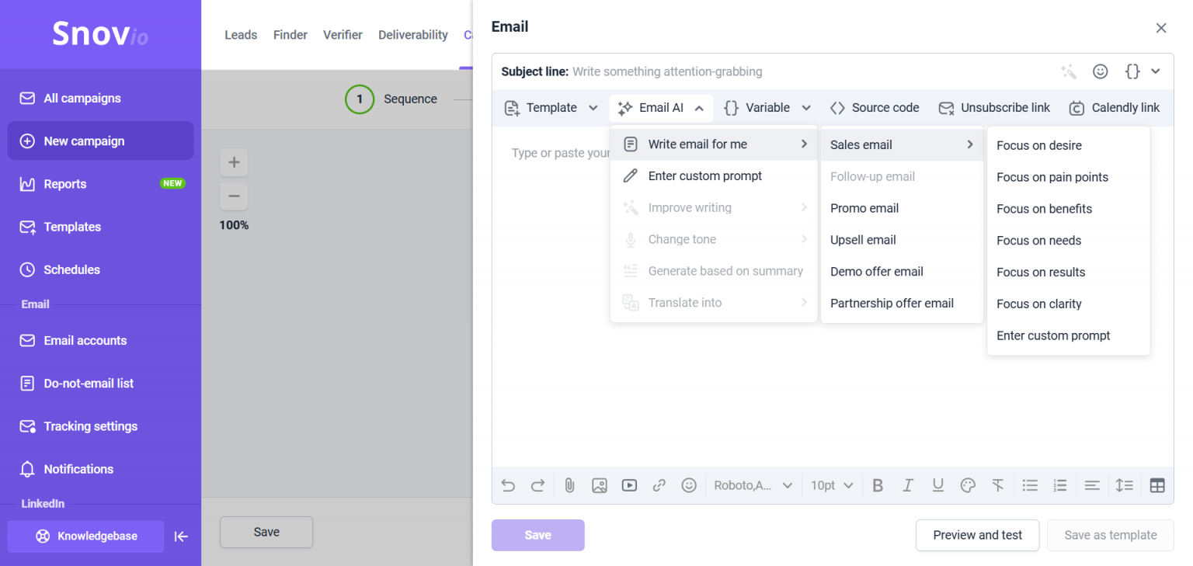The image size is (1193, 566).
Task: Close the Email panel
Action: (x=1161, y=28)
